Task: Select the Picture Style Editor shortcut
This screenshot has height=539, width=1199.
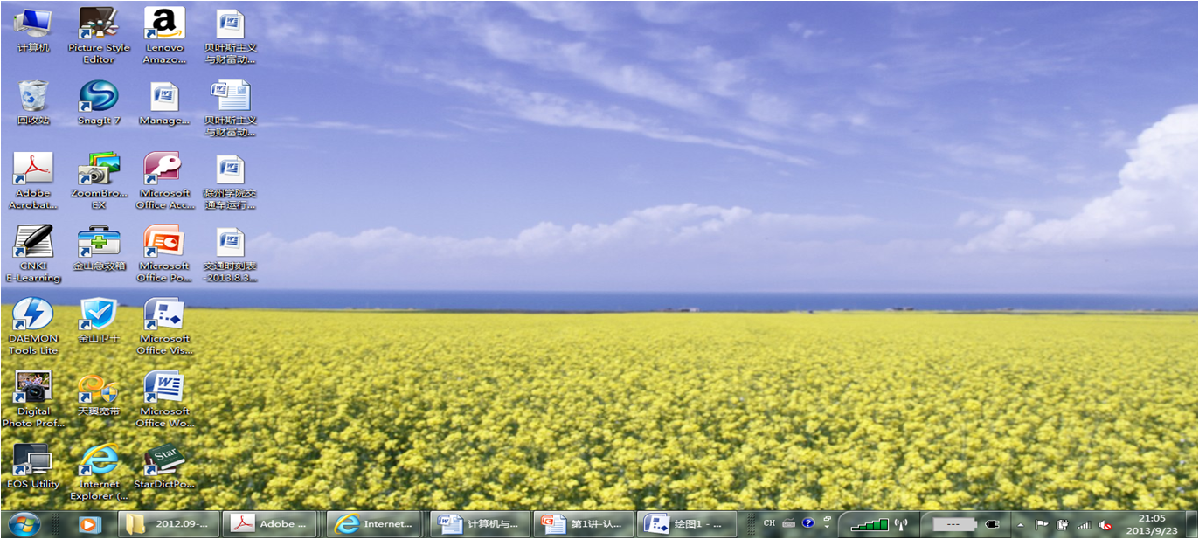Action: click(99, 36)
